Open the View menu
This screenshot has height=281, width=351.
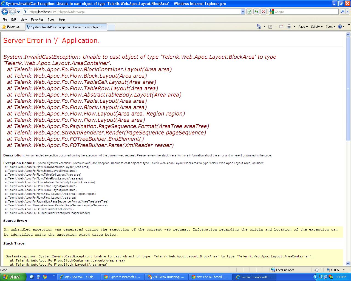pos(24,19)
